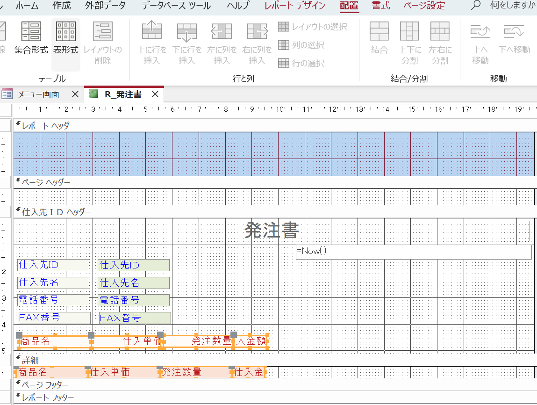Apply the 集合形式 stacked layout
Viewport: 537px width, 405px height.
coord(31,38)
